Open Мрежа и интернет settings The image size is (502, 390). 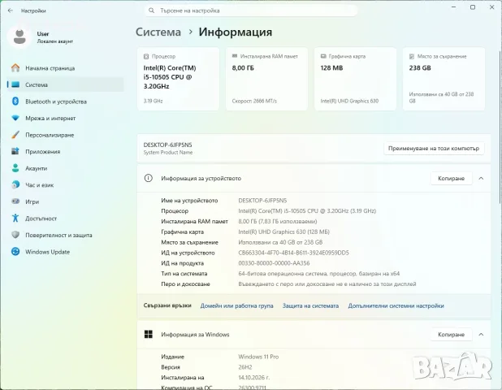click(x=65, y=118)
